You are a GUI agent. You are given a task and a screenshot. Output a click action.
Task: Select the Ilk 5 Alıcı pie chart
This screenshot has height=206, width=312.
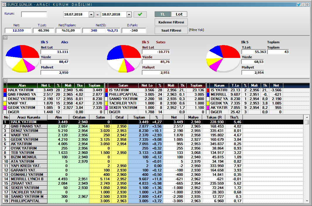tap(22, 59)
